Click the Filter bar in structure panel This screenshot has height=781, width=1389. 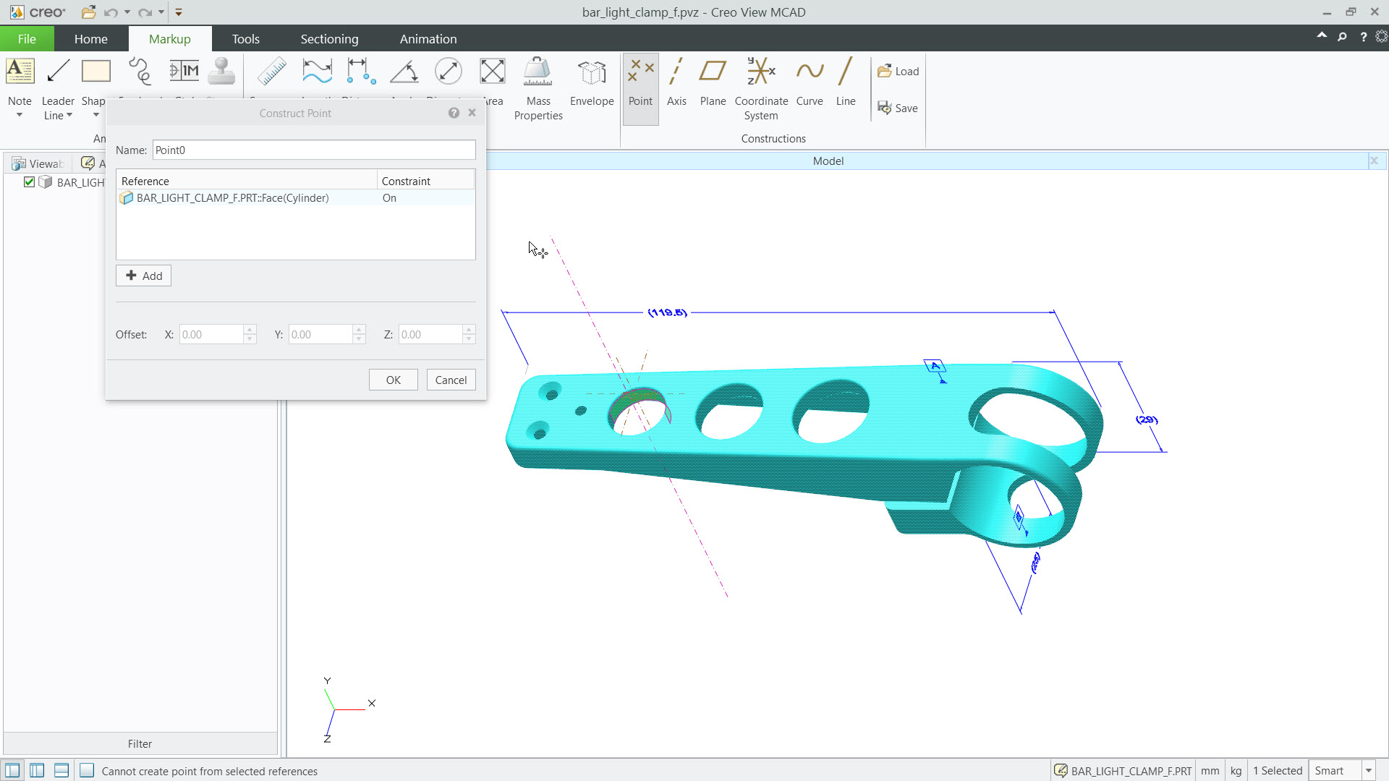tap(140, 743)
